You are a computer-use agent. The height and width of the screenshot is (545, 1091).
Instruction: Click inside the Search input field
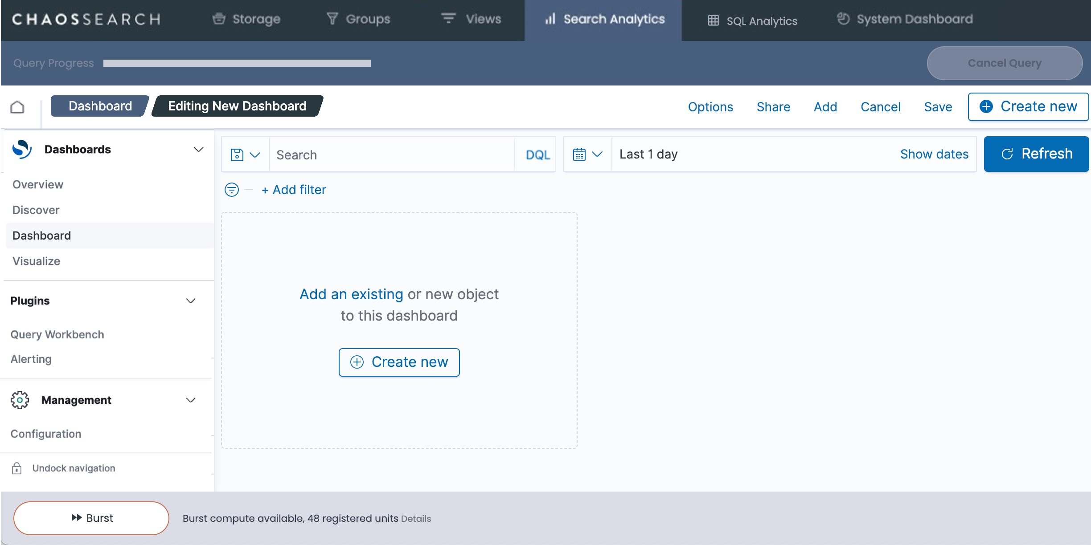pyautogui.click(x=392, y=154)
